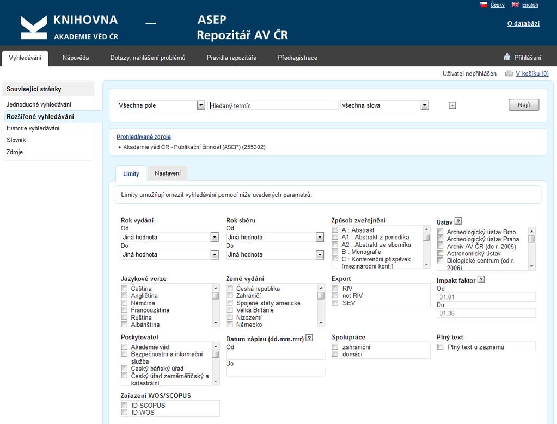Open the Nápověda menu item
The image size is (557, 424).
pyautogui.click(x=76, y=58)
